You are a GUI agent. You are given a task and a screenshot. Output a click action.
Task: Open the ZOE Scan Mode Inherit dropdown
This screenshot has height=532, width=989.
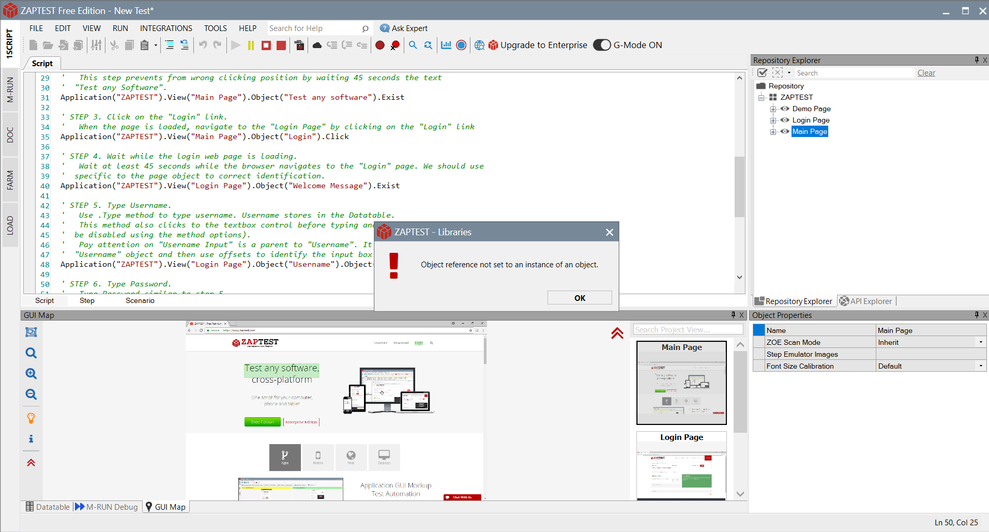(x=981, y=342)
